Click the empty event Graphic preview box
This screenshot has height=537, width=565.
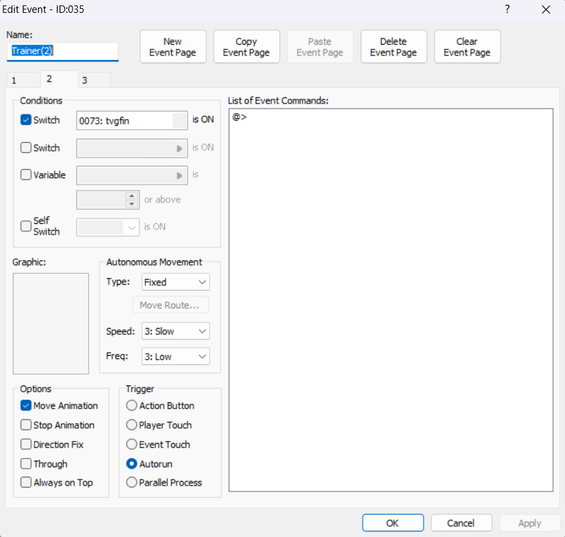[51, 323]
